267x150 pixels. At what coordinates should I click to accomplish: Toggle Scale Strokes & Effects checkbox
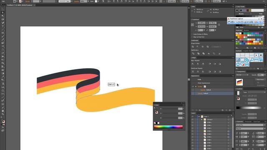tap(192, 34)
